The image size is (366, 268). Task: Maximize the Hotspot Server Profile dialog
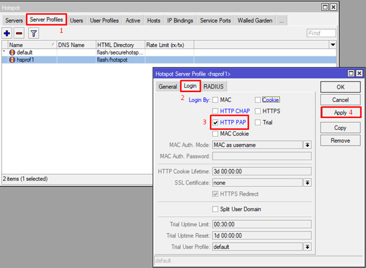[351, 74]
